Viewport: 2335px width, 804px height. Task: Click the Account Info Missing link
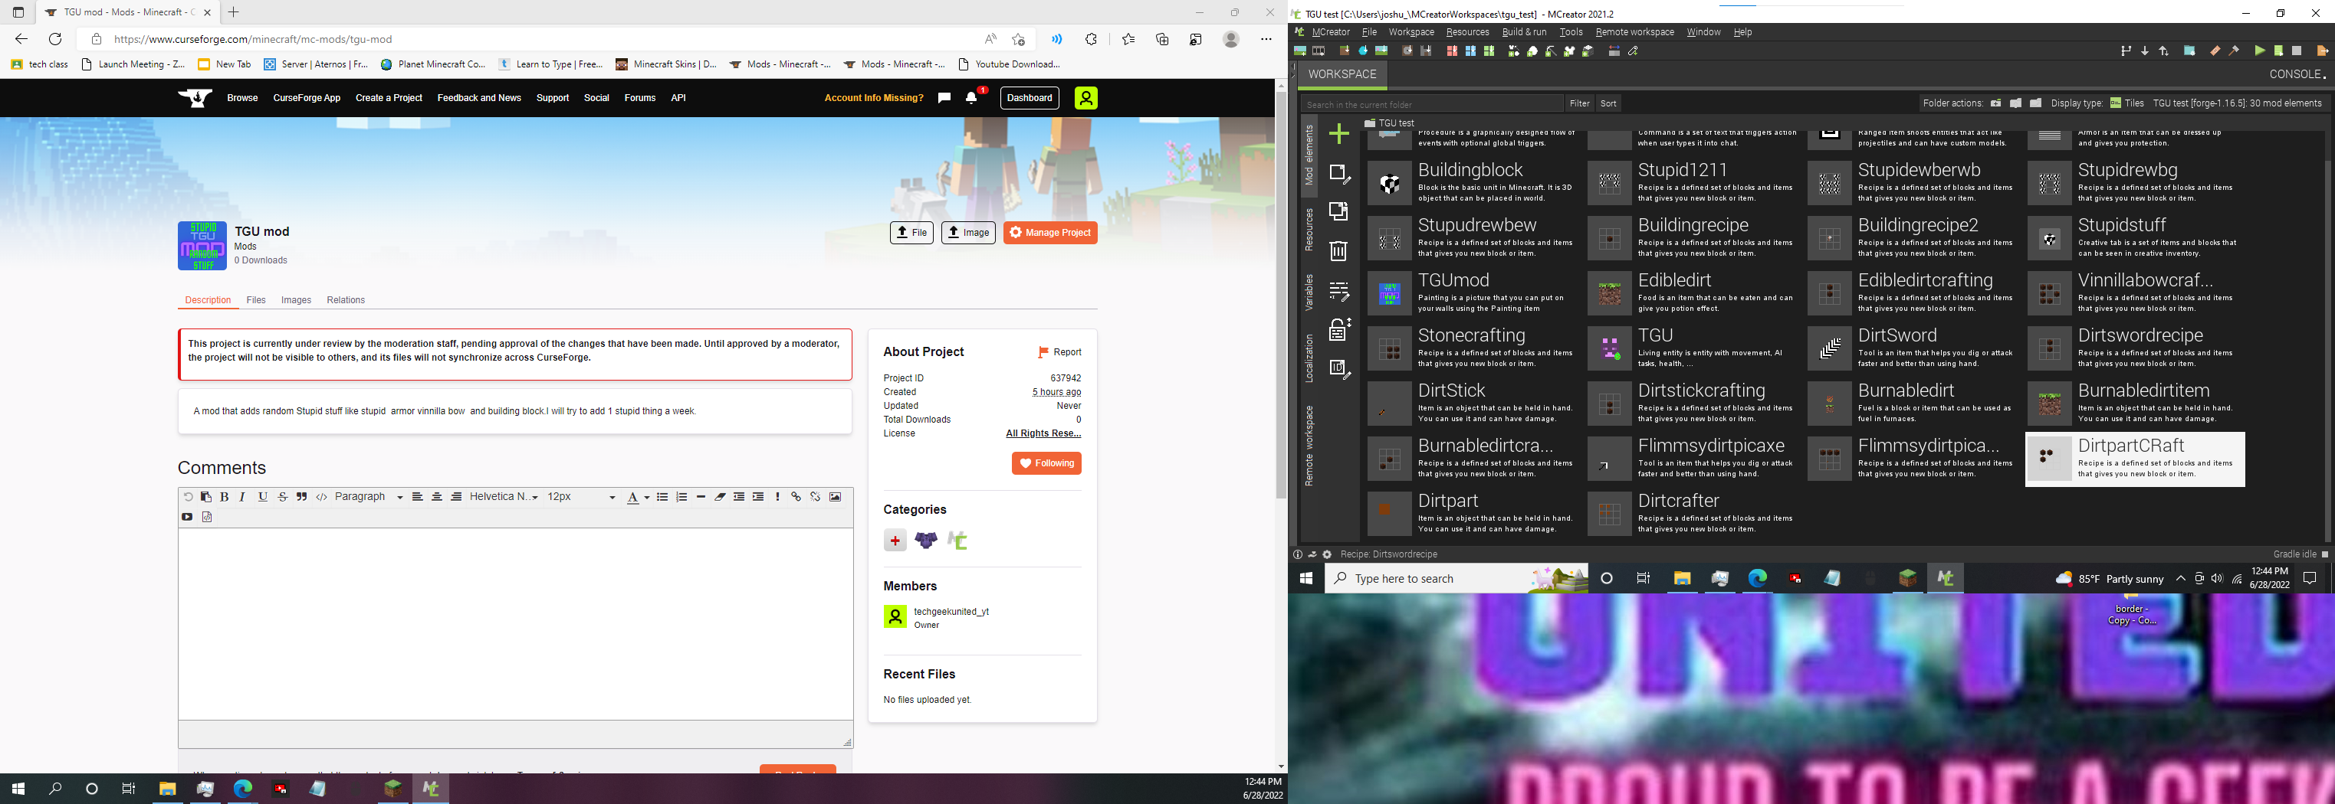pos(874,98)
